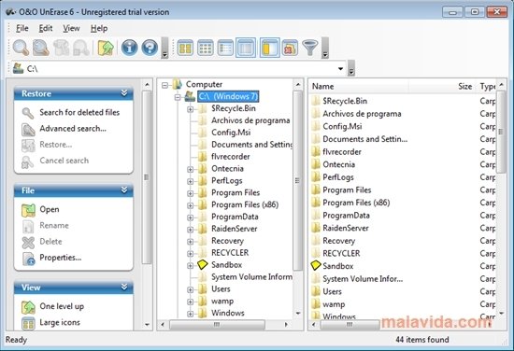Click the advanced search toolbar icon
This screenshot has width=514, height=351.
point(41,48)
